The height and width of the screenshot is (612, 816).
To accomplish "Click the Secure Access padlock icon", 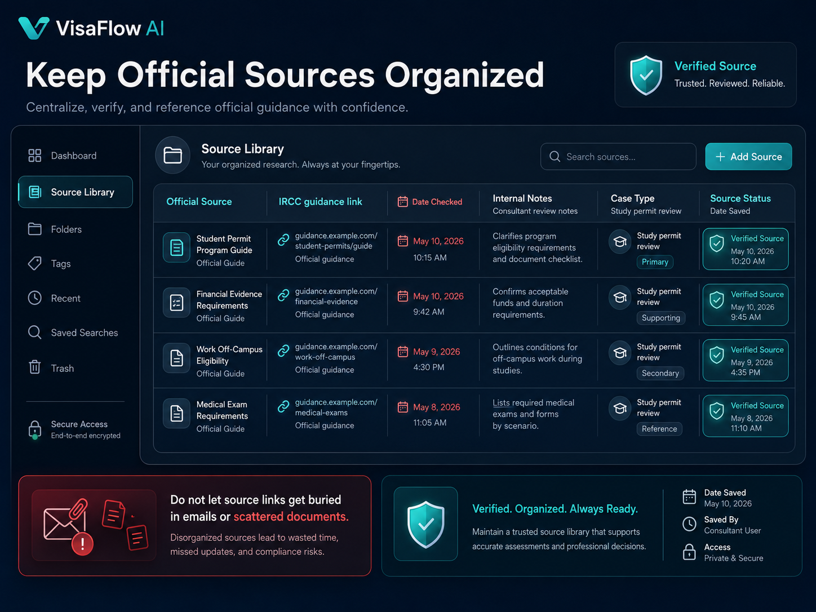I will tap(35, 429).
